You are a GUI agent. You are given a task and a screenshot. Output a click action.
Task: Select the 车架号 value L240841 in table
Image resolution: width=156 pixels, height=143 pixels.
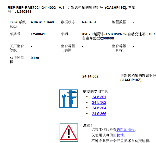(38, 34)
